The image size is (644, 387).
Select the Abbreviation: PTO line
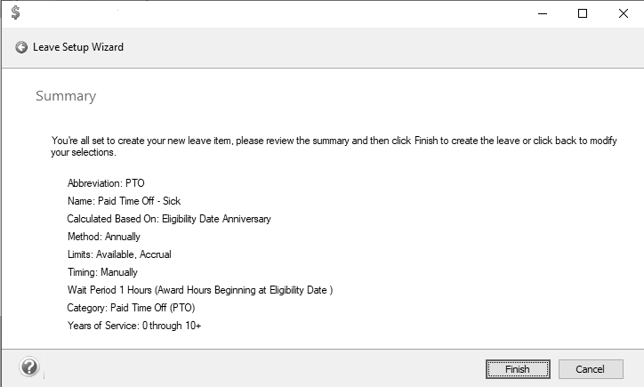click(106, 183)
